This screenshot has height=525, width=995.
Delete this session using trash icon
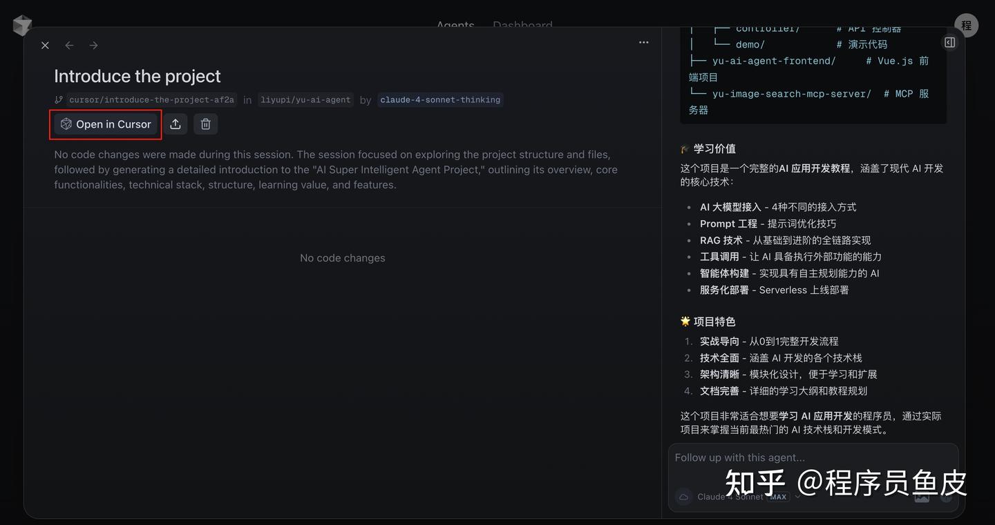pyautogui.click(x=205, y=123)
